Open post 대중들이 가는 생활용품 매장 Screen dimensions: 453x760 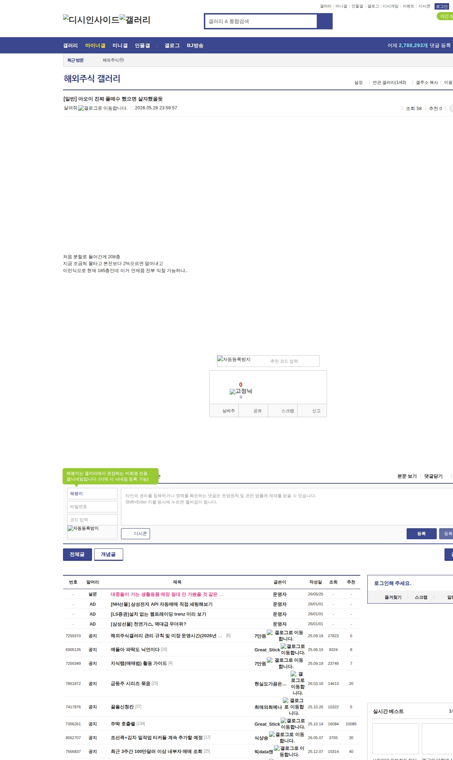pyautogui.click(x=167, y=594)
